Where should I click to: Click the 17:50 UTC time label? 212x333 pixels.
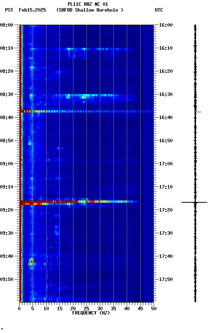point(166,279)
